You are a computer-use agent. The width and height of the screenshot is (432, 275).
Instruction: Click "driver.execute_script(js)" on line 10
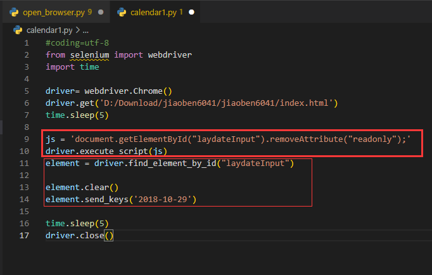tap(106, 151)
